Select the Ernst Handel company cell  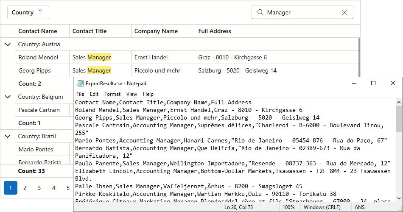pos(163,57)
